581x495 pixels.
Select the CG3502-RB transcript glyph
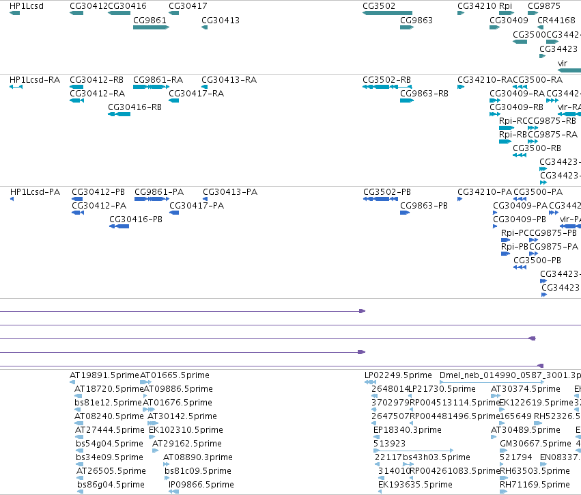[x=387, y=87]
